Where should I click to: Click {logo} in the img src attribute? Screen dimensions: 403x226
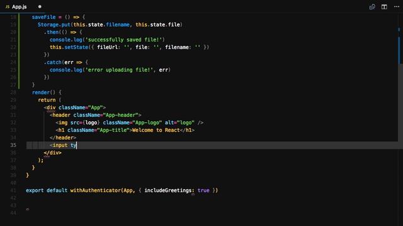(91, 122)
